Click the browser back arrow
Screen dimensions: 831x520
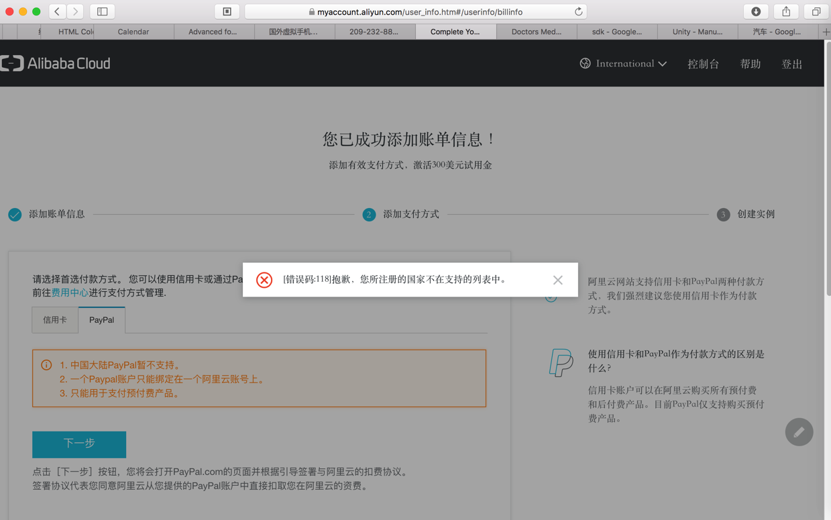[58, 11]
